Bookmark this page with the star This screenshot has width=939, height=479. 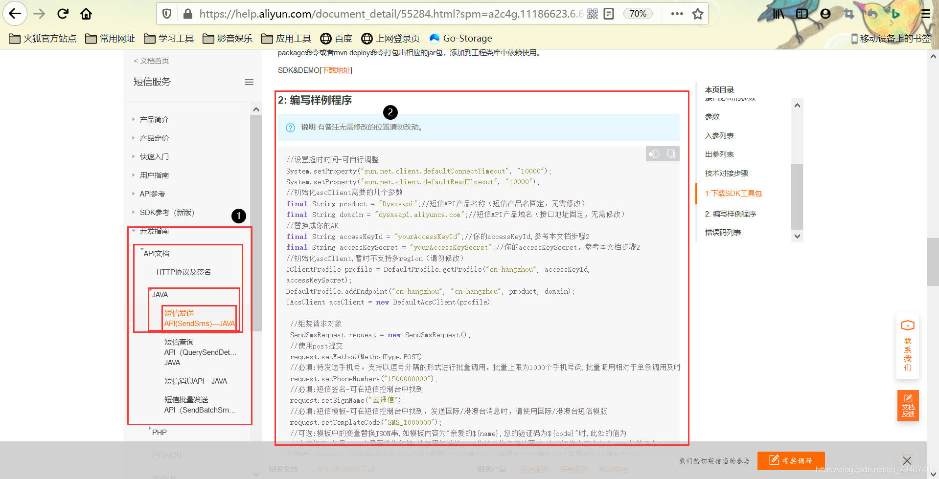[x=698, y=14]
